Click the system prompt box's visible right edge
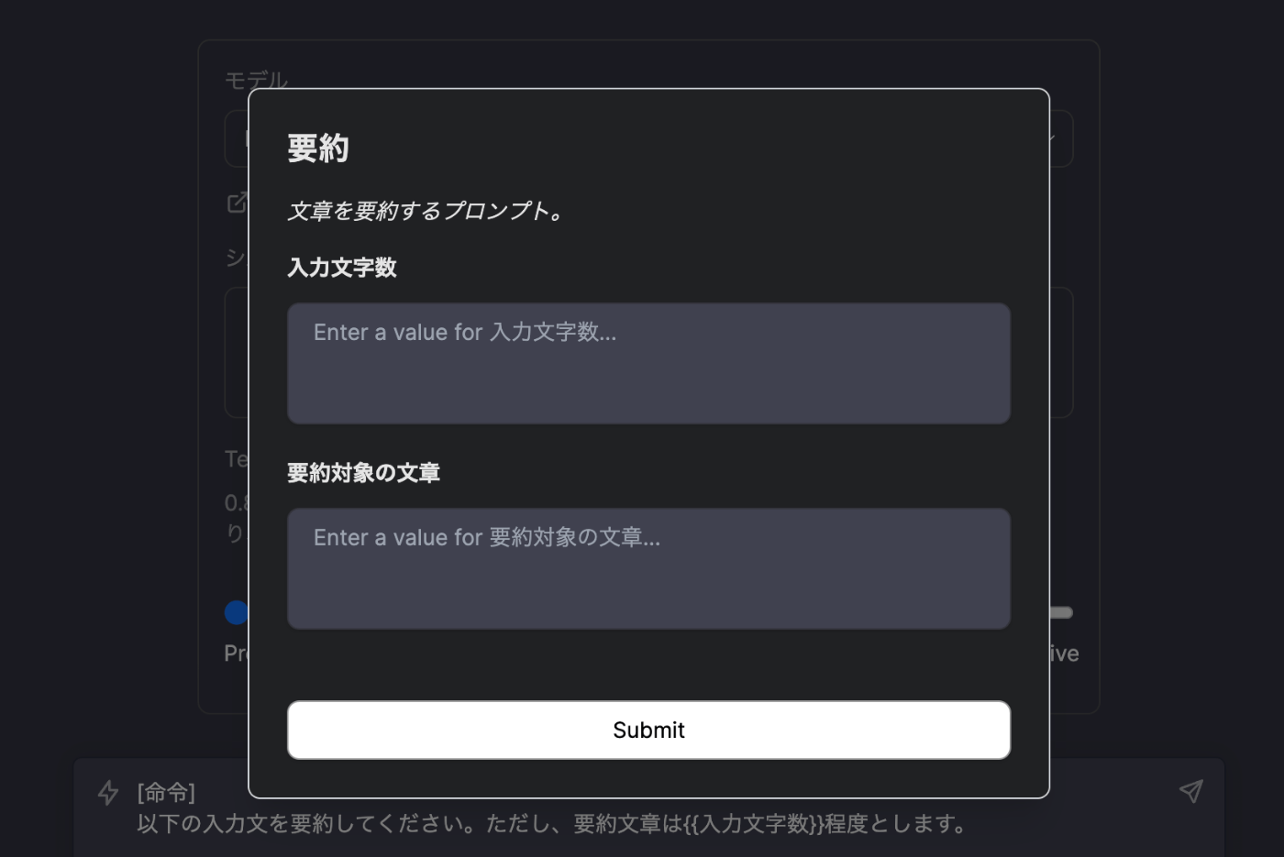1284x857 pixels. (1062, 352)
